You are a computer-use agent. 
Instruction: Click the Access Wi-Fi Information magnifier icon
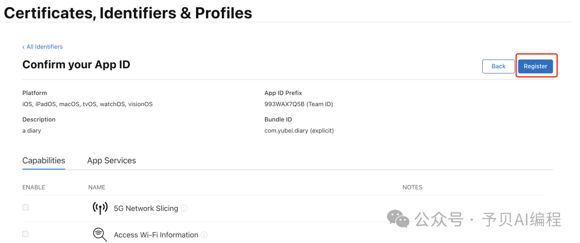100,234
